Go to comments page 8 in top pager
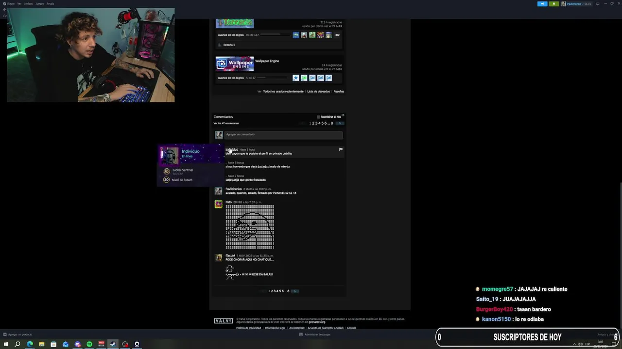The width and height of the screenshot is (622, 349). click(x=332, y=123)
